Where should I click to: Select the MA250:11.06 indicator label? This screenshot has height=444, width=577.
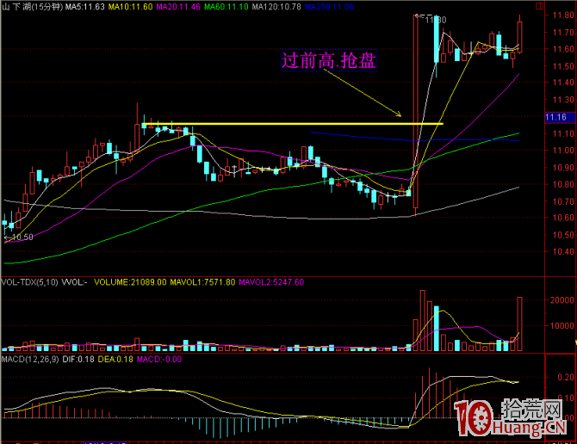pyautogui.click(x=329, y=7)
